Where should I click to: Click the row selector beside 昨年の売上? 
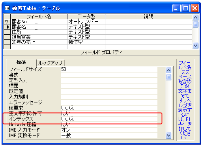coord(7,42)
